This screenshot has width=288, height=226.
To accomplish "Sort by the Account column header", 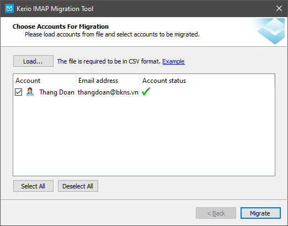I will 44,81.
